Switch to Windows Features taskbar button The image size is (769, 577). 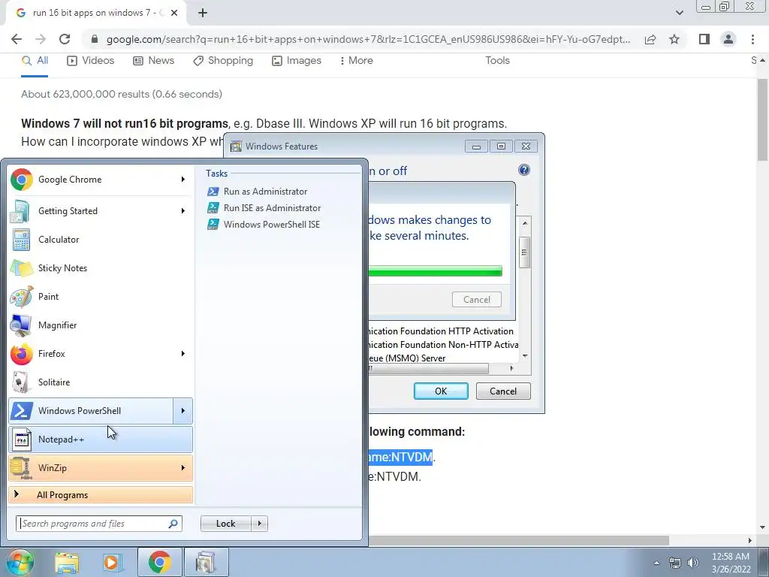coord(206,562)
